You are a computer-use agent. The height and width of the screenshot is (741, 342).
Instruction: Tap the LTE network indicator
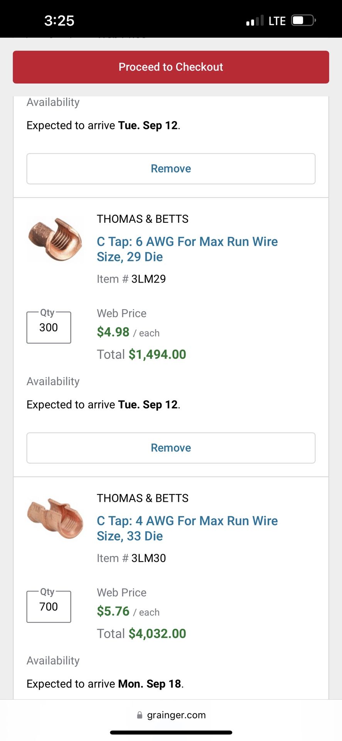tap(277, 20)
